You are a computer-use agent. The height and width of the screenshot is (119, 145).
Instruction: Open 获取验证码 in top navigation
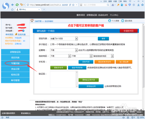pos(92,15)
